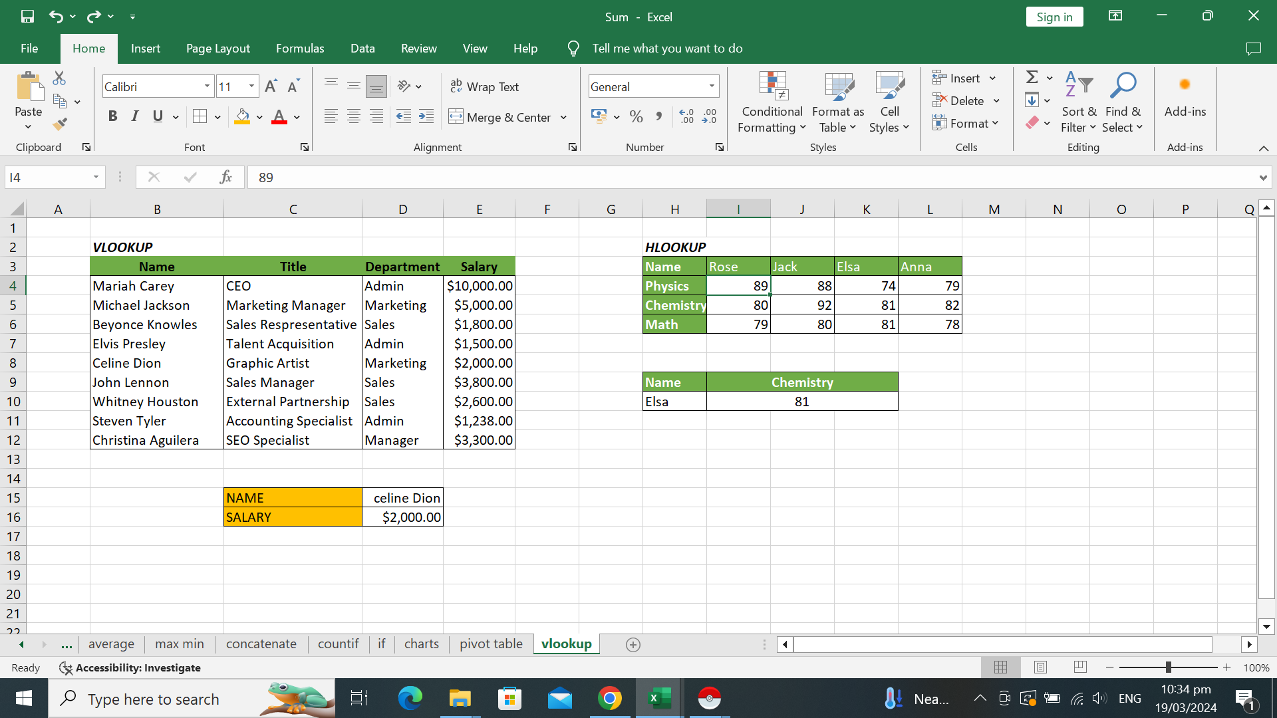Image resolution: width=1277 pixels, height=718 pixels.
Task: Switch to the Formulas ribbon tab
Action: 300,49
